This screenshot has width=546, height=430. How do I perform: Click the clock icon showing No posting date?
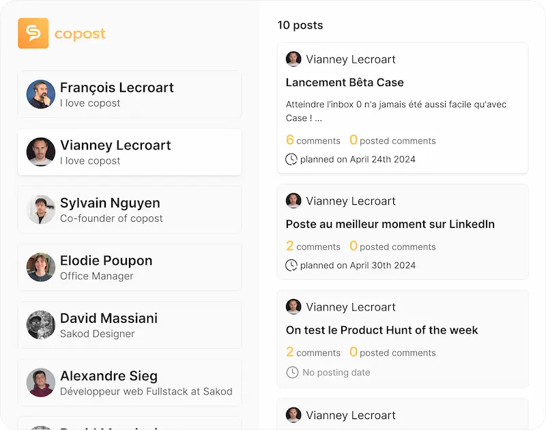click(x=292, y=373)
